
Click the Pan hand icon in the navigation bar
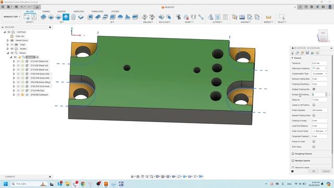point(142,177)
